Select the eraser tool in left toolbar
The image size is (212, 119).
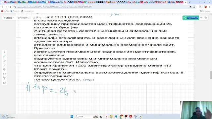click(4, 61)
